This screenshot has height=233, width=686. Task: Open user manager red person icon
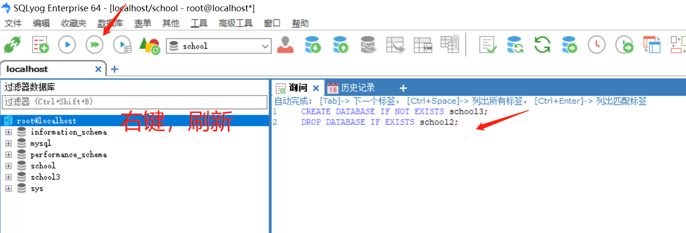click(285, 45)
